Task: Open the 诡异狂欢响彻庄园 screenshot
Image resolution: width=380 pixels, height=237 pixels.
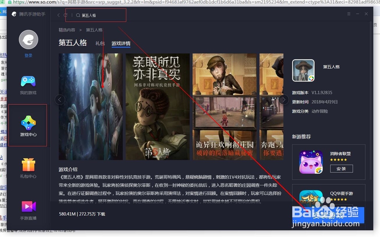Action: pos(225,107)
